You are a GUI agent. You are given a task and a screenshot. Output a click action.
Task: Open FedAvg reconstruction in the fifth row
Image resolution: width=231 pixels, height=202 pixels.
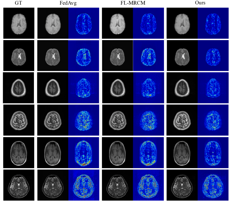(x=53, y=152)
